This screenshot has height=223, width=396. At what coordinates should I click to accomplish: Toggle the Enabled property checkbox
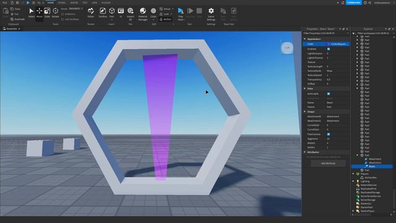[x=329, y=49]
